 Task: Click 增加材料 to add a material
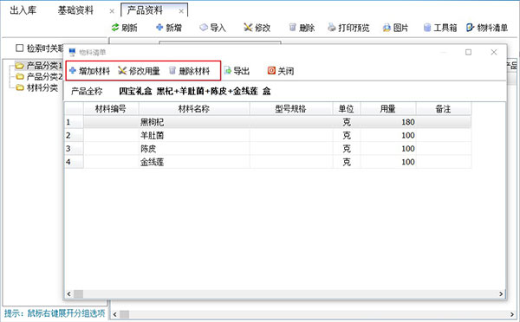click(89, 71)
